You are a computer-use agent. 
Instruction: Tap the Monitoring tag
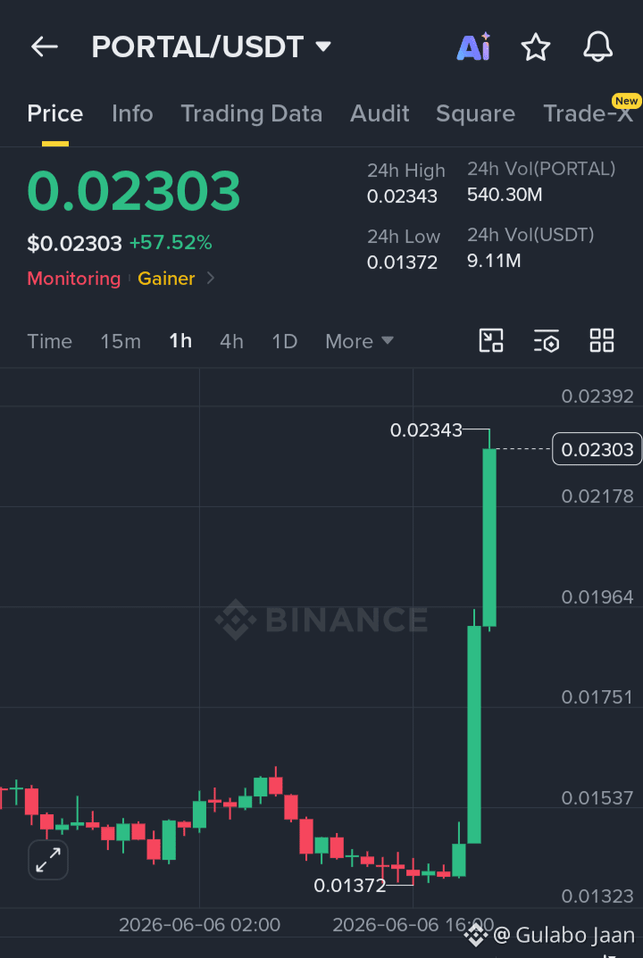point(74,279)
